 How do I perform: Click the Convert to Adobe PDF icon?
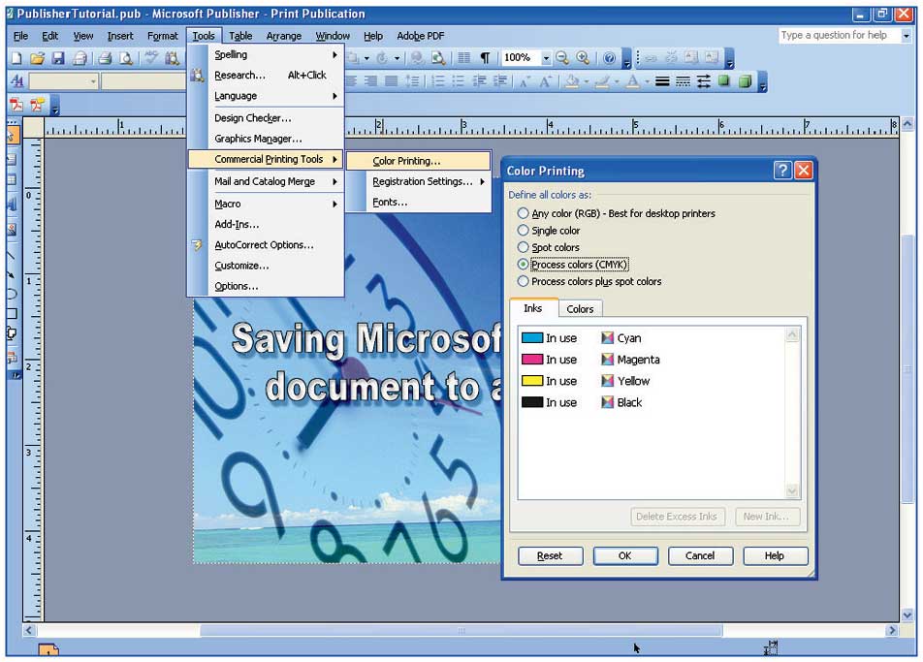coord(16,106)
